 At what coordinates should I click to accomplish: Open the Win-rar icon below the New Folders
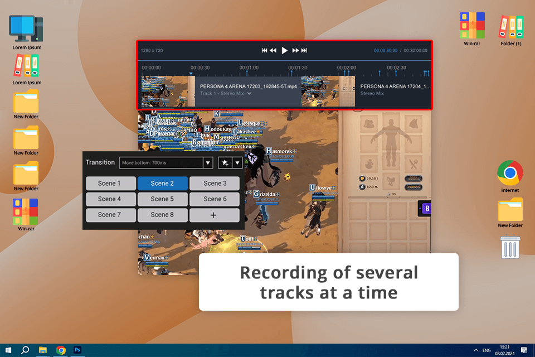click(x=26, y=215)
